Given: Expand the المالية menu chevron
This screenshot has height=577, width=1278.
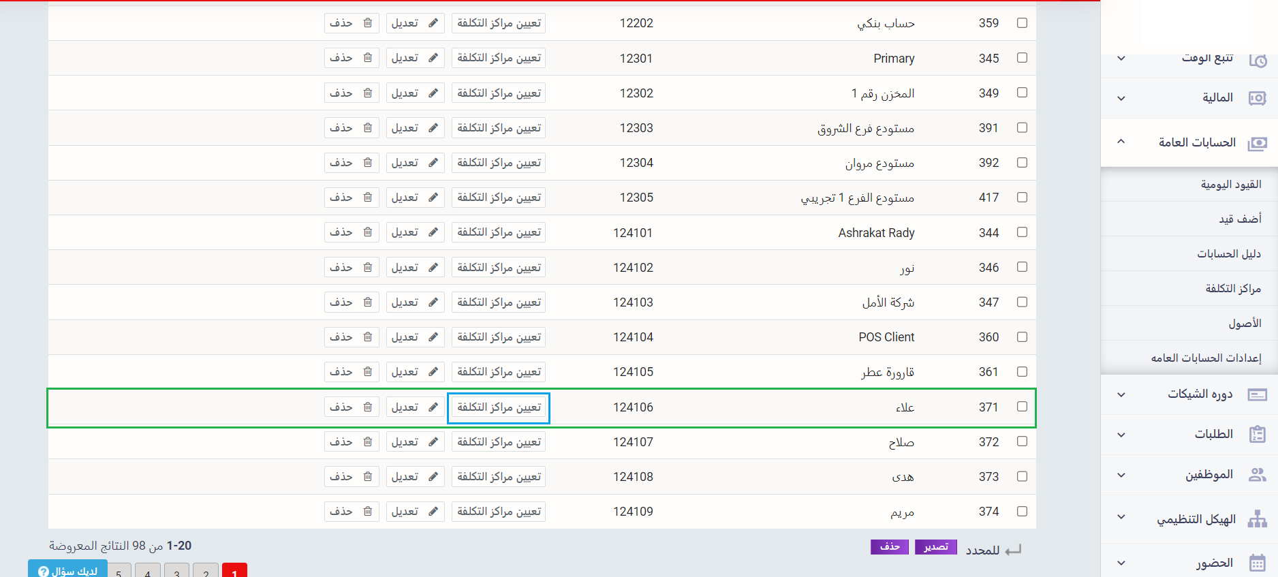Looking at the screenshot, I should (1121, 98).
